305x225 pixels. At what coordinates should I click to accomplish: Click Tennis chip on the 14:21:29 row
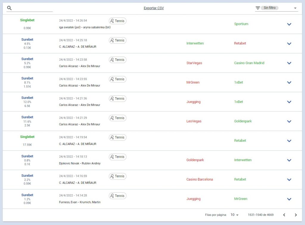pos(117,118)
